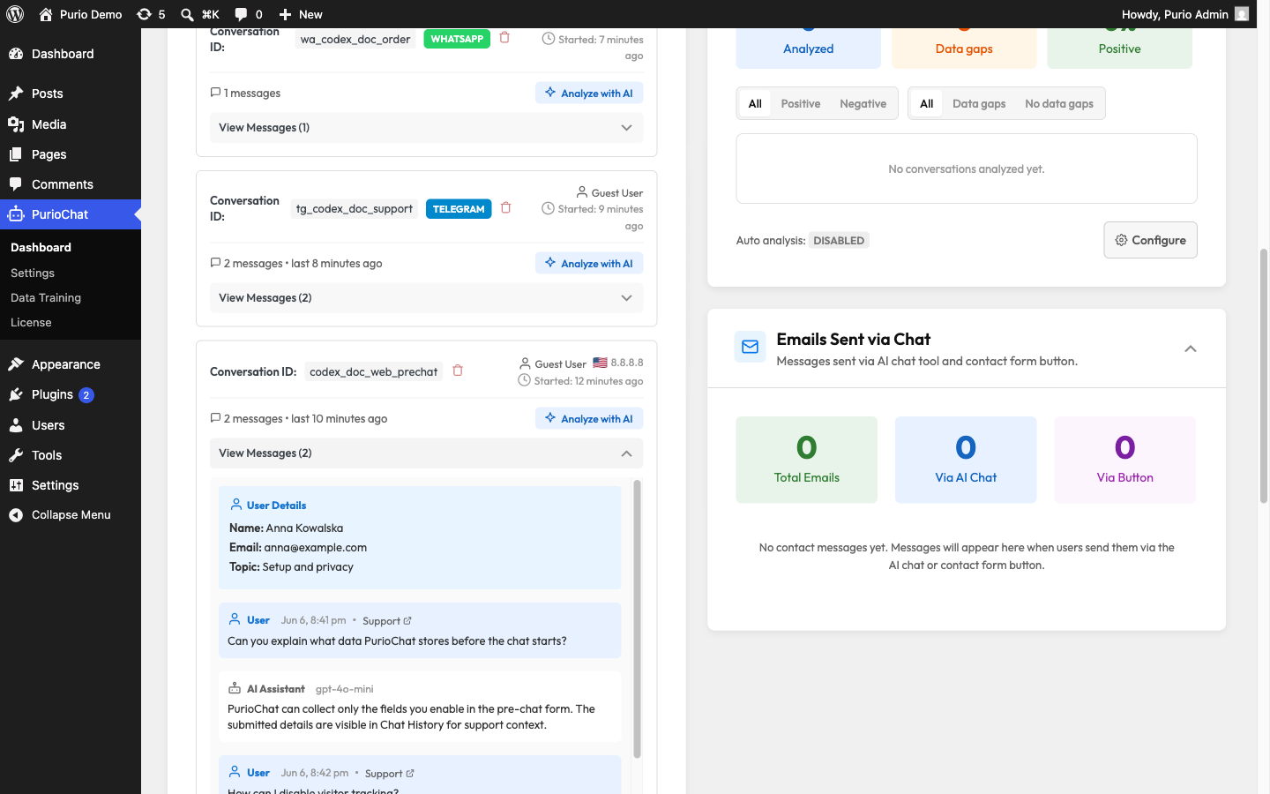
Task: Select the All sentiment filter
Action: point(755,103)
